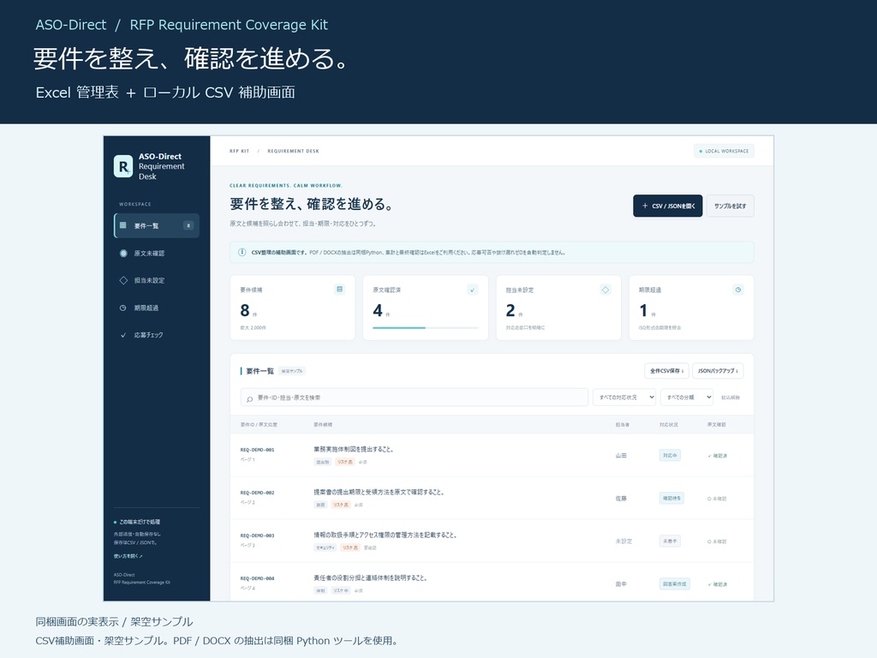Toggle 未確認 status for REQ-DEMO-002
This screenshot has width=877, height=658.
click(x=717, y=499)
